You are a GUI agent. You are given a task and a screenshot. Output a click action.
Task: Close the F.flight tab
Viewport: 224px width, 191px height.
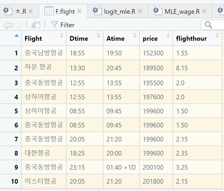[x=79, y=11]
